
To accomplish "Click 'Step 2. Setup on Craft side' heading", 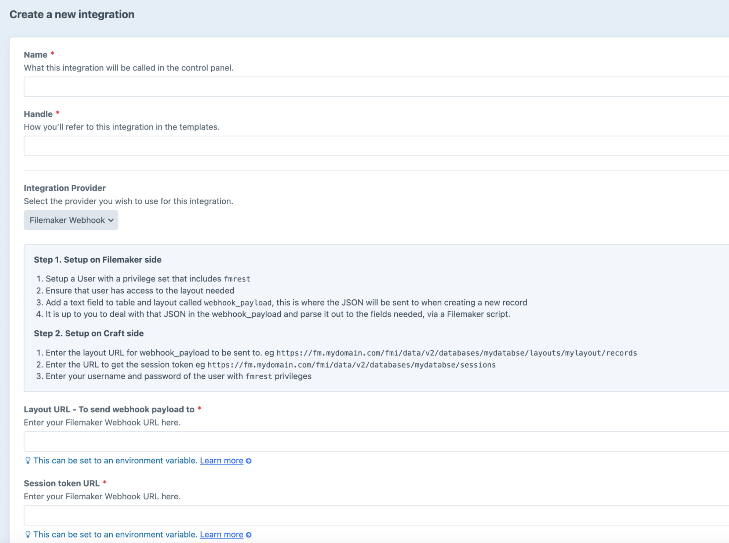I will click(89, 333).
